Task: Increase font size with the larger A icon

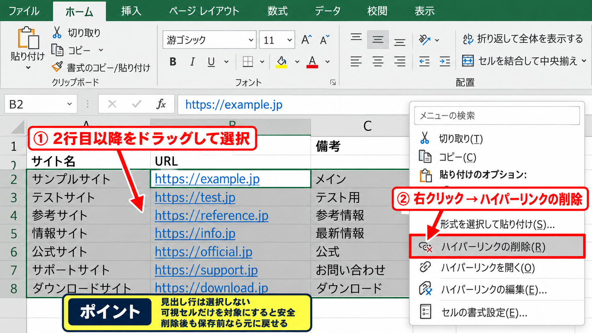Action: (x=307, y=40)
